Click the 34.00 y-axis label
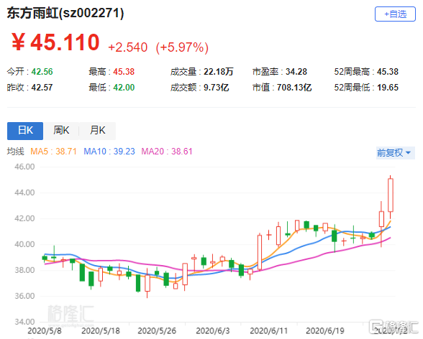The image size is (423, 339). point(24,322)
